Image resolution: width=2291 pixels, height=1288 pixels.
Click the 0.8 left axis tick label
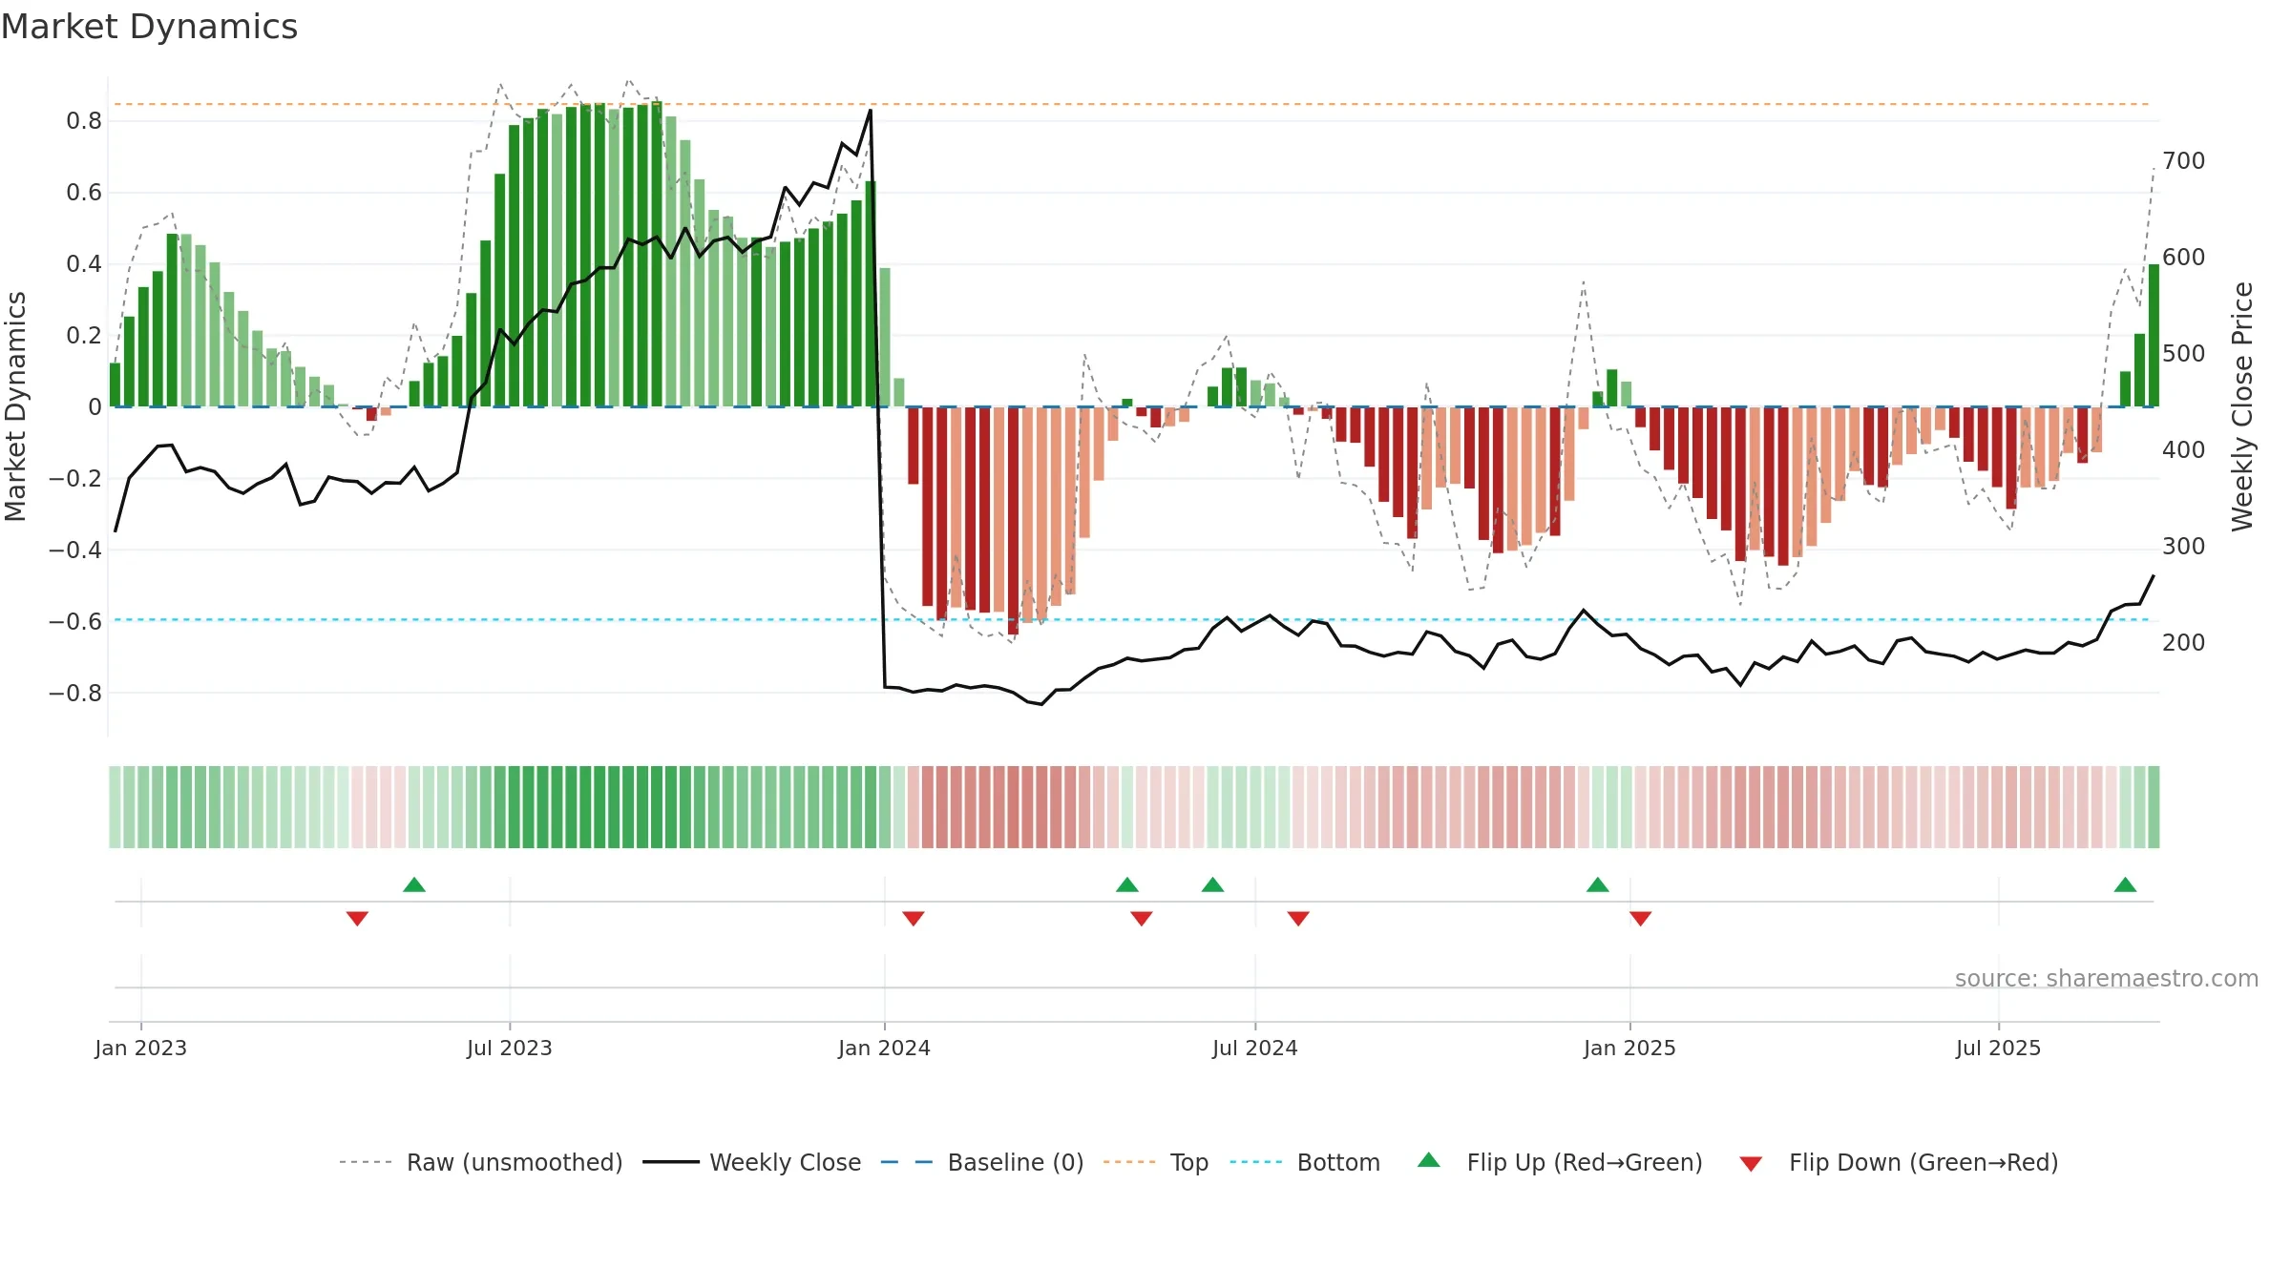pyautogui.click(x=84, y=120)
